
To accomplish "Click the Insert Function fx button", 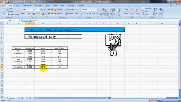I will coord(31,20).
